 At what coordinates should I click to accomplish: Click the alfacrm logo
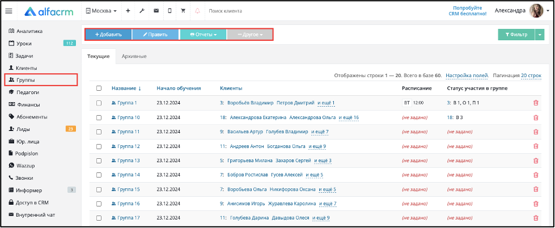pos(49,11)
